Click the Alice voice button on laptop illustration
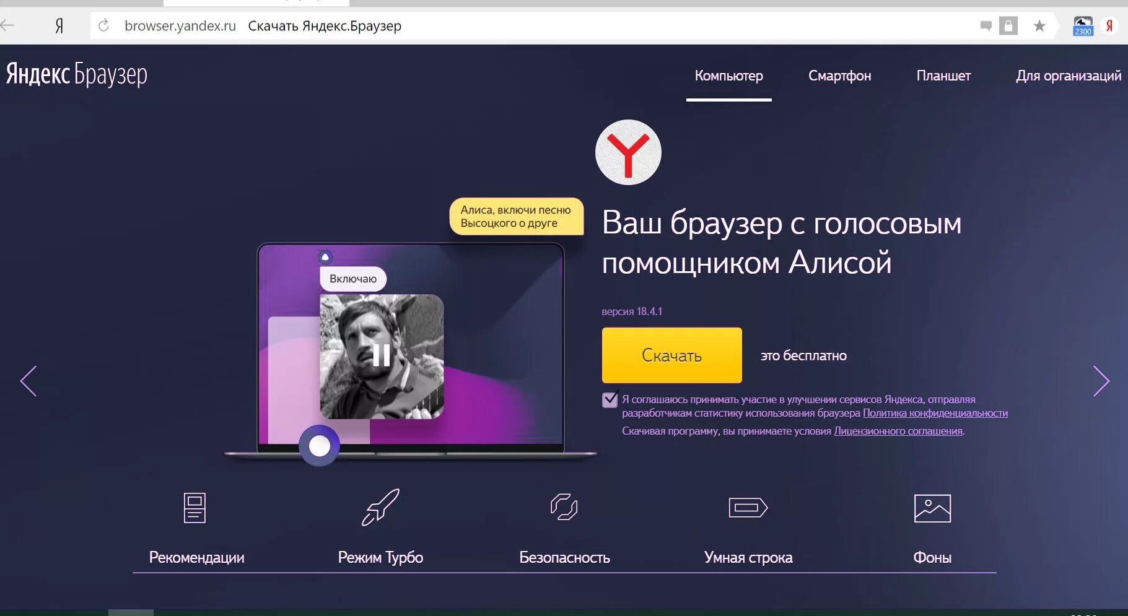 (x=319, y=445)
